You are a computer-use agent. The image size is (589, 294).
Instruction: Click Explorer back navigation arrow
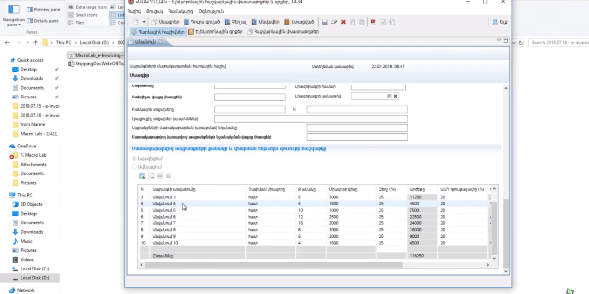(x=7, y=42)
